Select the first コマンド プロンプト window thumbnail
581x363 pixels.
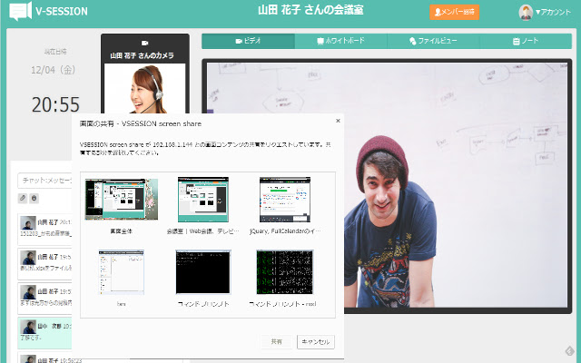pyautogui.click(x=203, y=272)
